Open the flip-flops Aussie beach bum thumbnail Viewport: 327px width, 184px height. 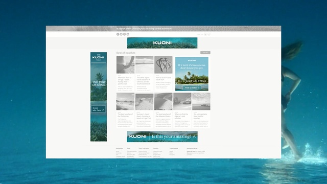coord(163,65)
